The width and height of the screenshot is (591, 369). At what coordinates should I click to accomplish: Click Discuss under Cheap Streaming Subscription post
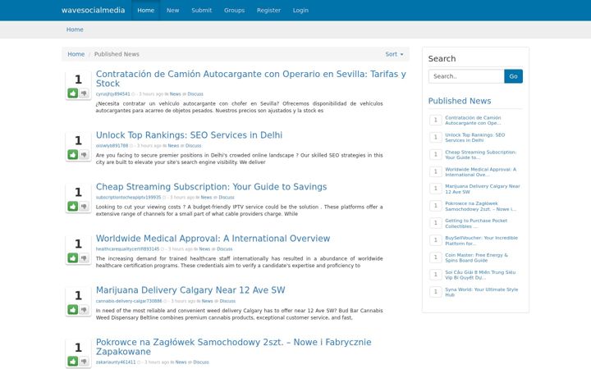(227, 198)
